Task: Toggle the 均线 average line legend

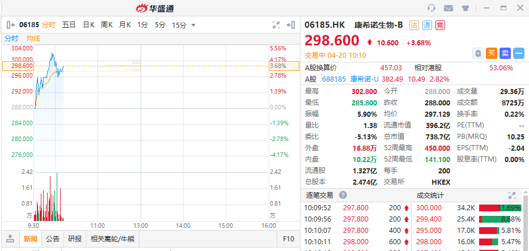Action: point(33,39)
